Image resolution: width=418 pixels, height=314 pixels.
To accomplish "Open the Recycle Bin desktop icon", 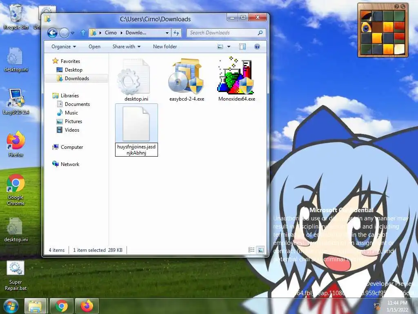I will (x=16, y=16).
